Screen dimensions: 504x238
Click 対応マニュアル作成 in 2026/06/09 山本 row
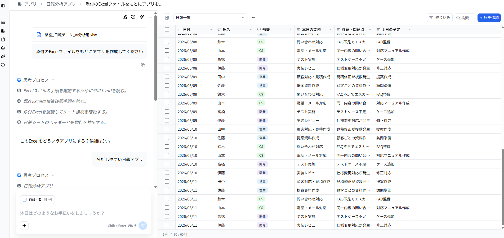pos(393,103)
